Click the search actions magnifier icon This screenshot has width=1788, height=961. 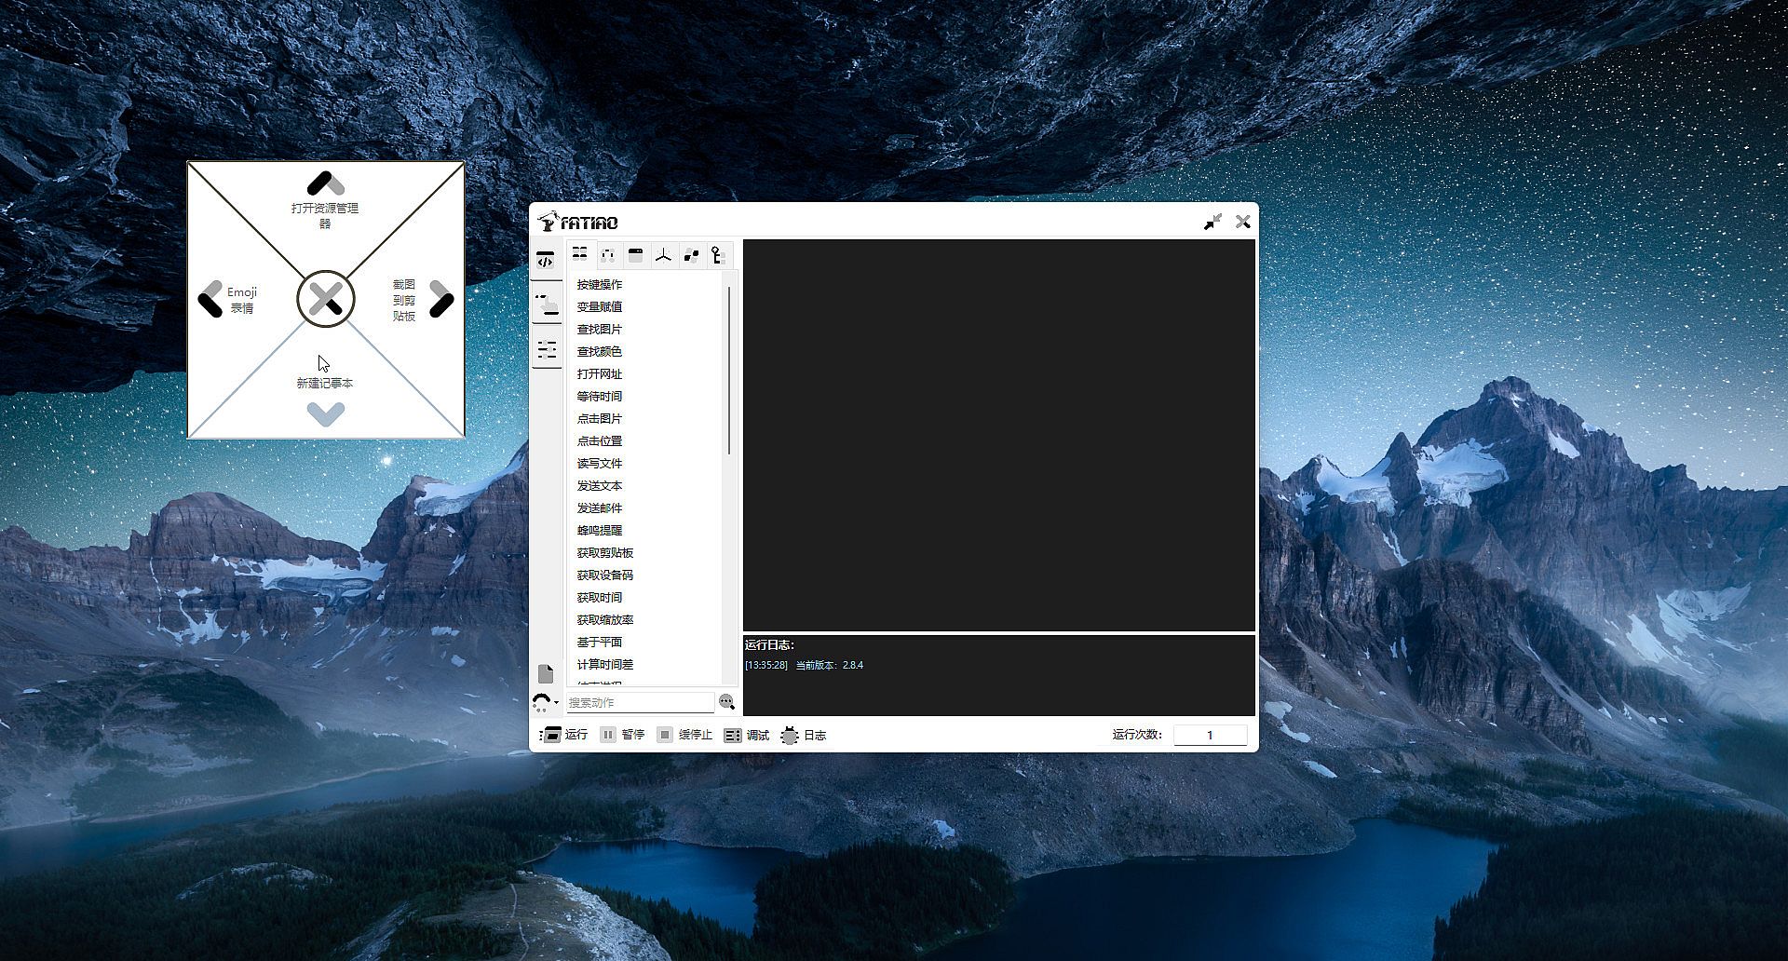(x=726, y=702)
